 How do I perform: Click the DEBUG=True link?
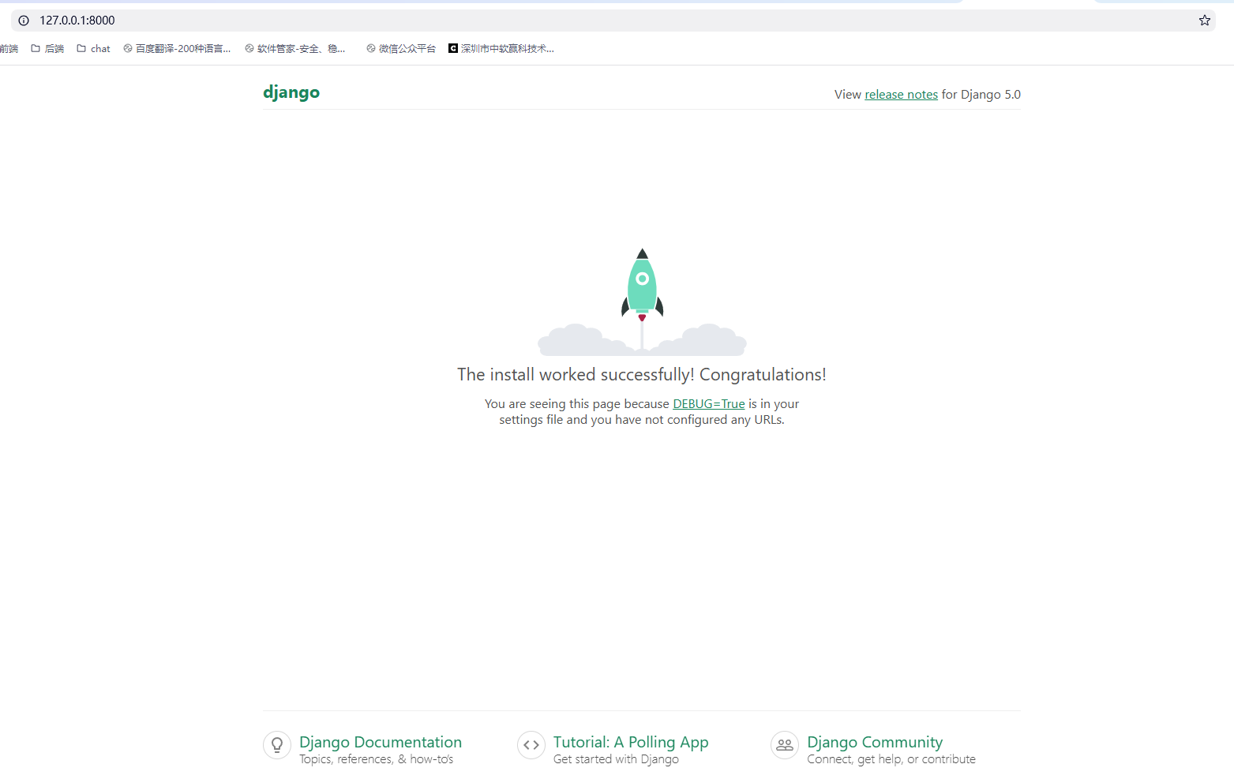(x=708, y=403)
